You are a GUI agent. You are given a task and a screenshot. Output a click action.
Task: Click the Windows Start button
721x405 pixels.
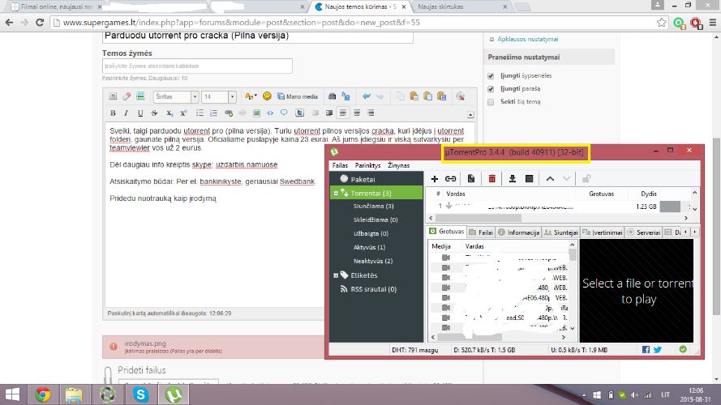12,394
